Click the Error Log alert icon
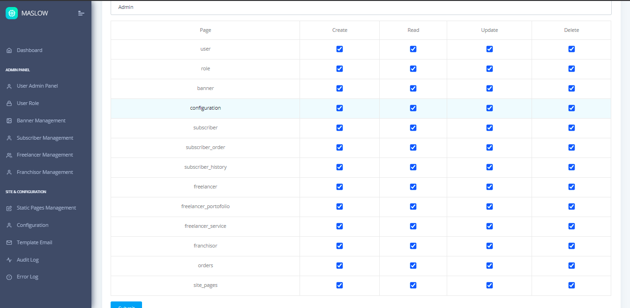This screenshot has width=630, height=308. tap(9, 277)
